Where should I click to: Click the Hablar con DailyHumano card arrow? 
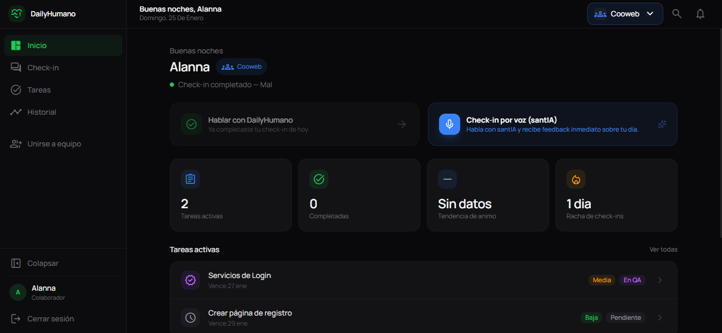click(x=401, y=124)
